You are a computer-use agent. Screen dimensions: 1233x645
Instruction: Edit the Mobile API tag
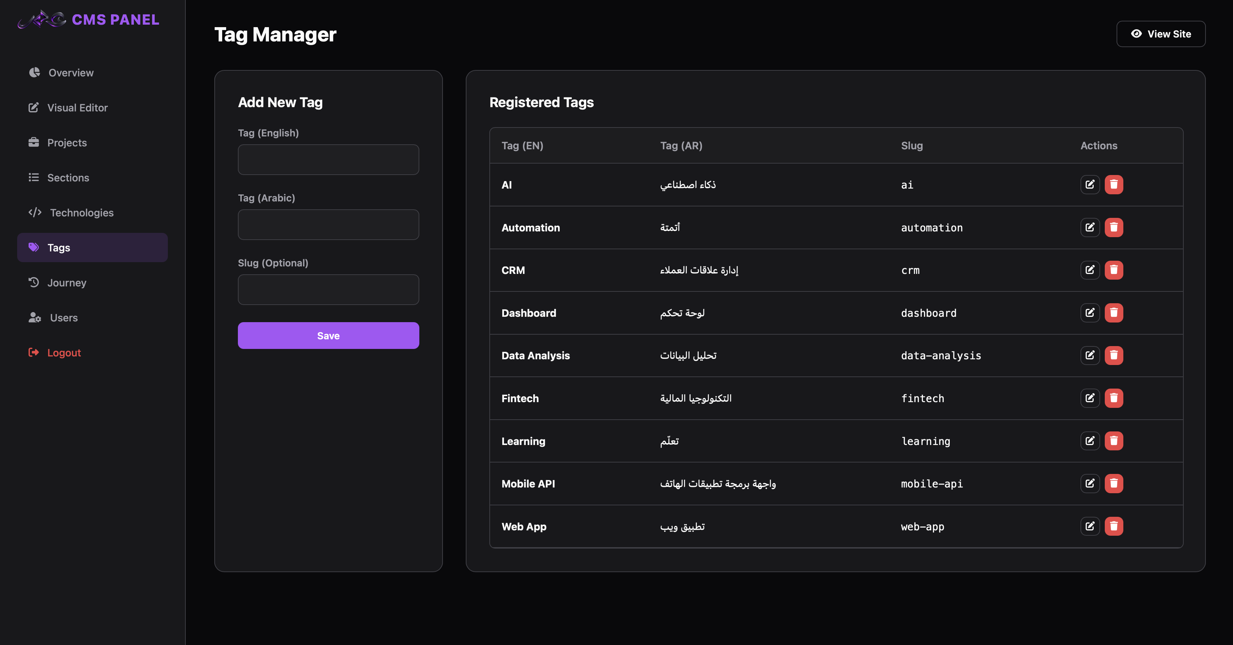[1090, 484]
